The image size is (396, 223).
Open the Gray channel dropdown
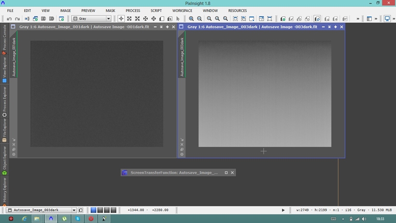pyautogui.click(x=91, y=19)
